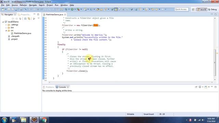Open the Run menu
This screenshot has height=123, width=219.
(x=56, y=5)
